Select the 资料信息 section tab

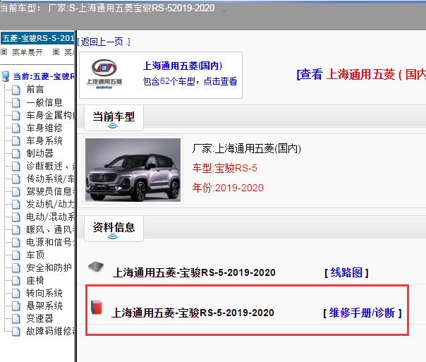pos(114,229)
